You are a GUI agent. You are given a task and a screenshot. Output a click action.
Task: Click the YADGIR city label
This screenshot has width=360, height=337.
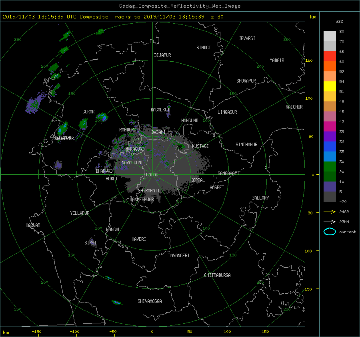click(x=277, y=61)
